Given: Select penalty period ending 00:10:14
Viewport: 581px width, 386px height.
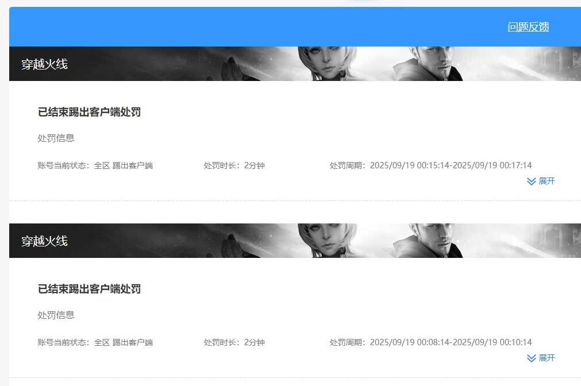Looking at the screenshot, I should pos(430,342).
